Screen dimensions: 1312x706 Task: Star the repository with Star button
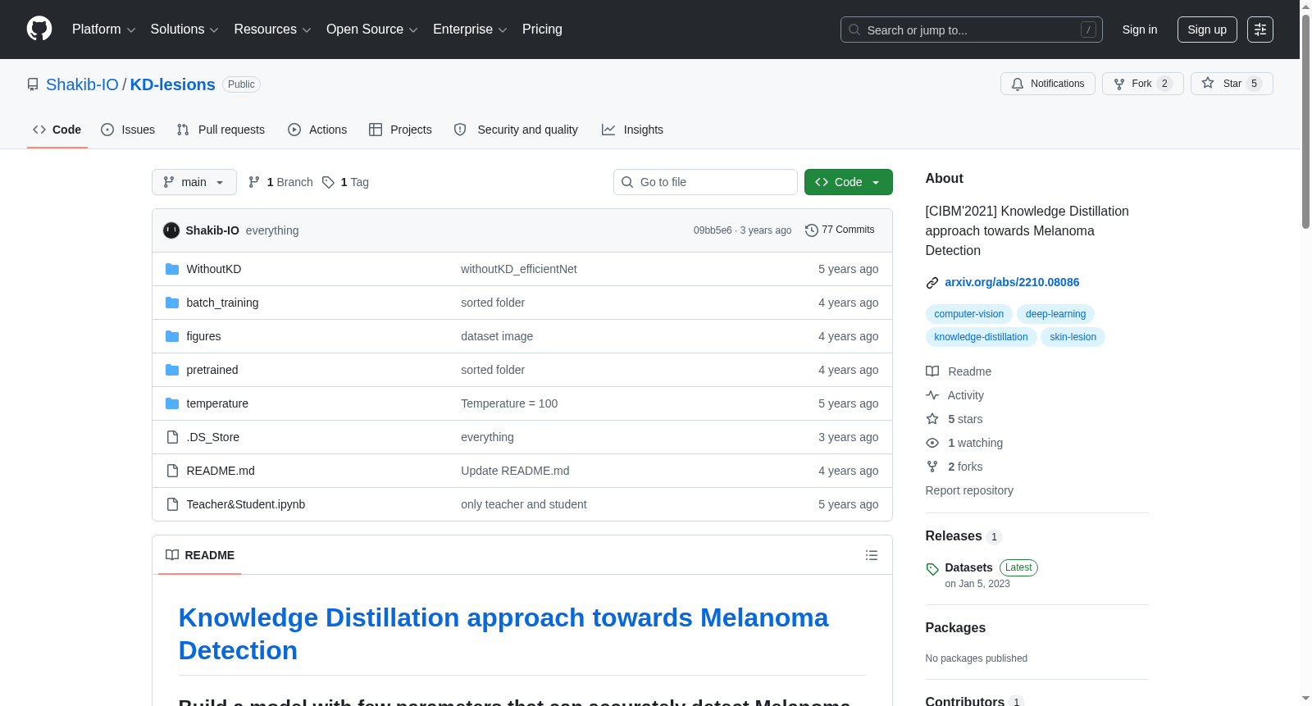click(1232, 84)
